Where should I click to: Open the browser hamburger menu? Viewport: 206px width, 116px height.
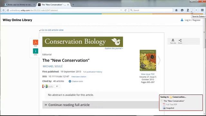click(x=202, y=10)
